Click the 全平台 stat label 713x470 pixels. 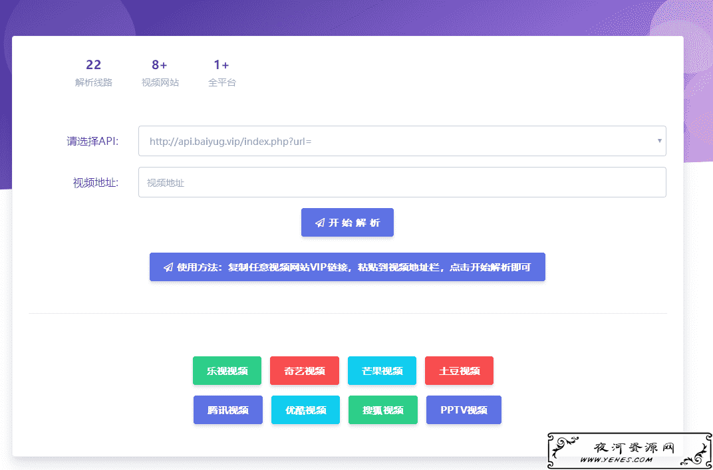(x=222, y=82)
